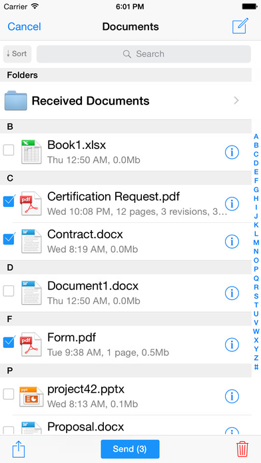View info for Form.pdf
Viewport: 261px width, 463px height.
[x=232, y=345]
